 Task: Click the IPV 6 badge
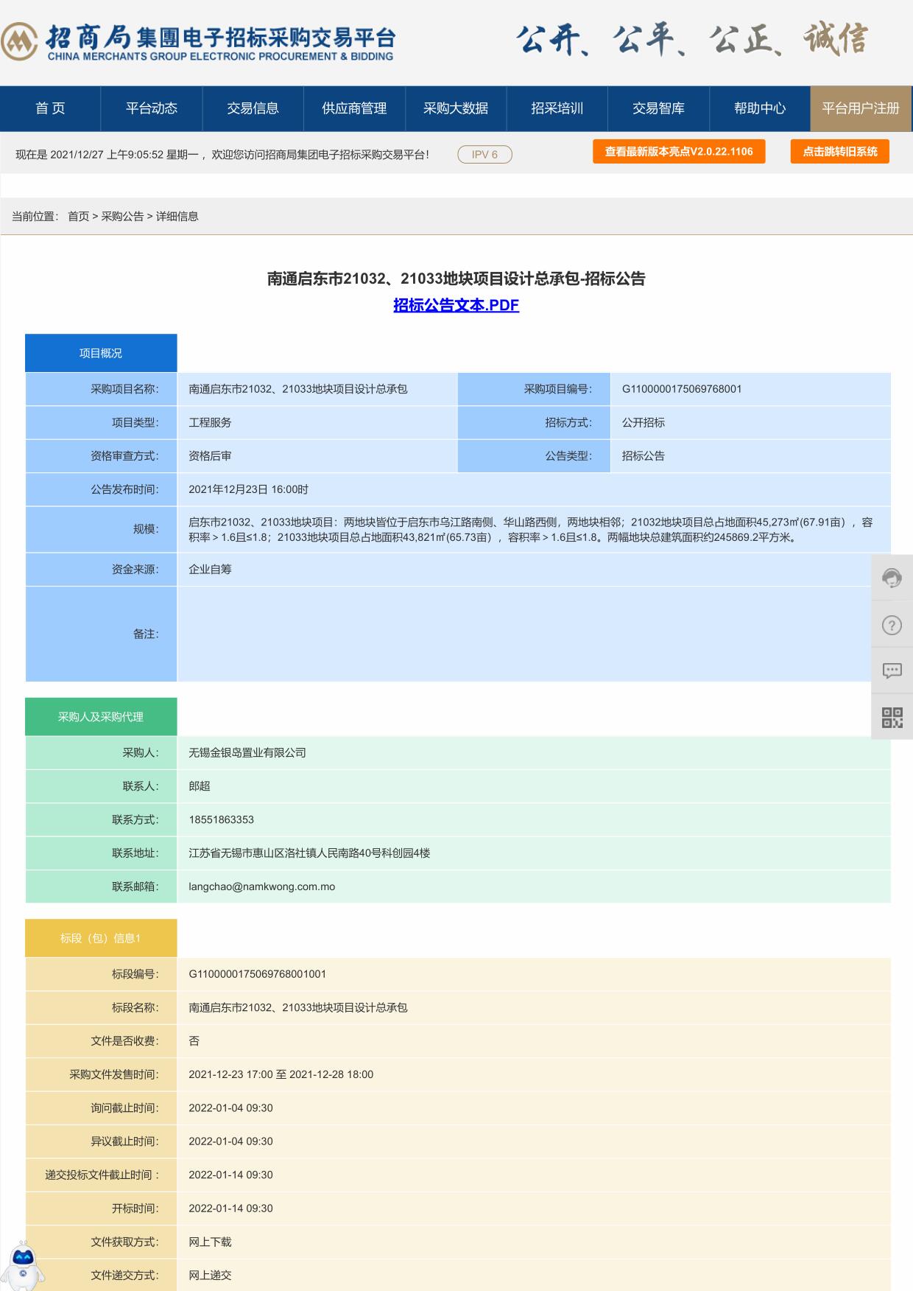tap(484, 155)
